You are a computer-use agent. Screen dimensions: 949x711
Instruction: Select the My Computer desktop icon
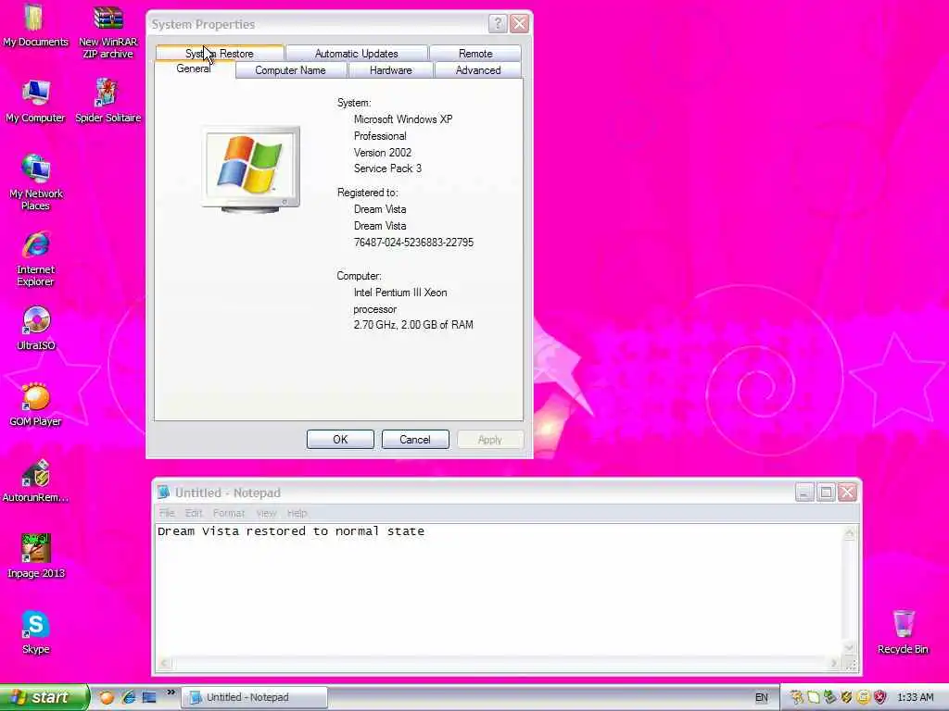[36, 102]
